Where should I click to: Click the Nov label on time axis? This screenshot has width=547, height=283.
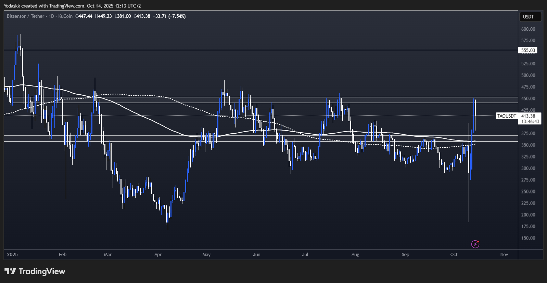point(504,254)
